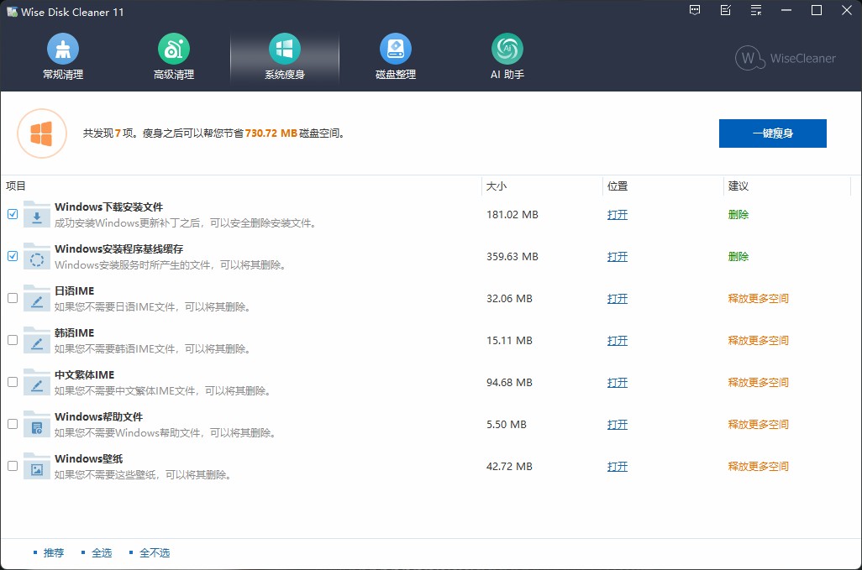
Task: Uncheck the Windows下载安装文件 checkbox
Action: point(13,214)
